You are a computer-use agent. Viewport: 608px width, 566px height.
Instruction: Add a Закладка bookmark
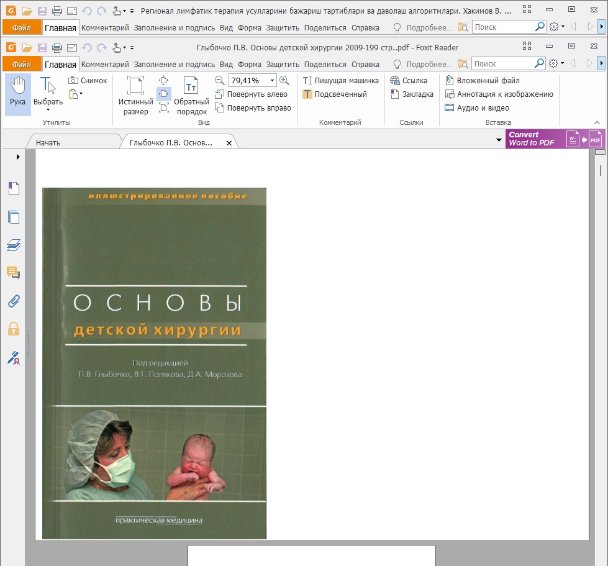412,94
